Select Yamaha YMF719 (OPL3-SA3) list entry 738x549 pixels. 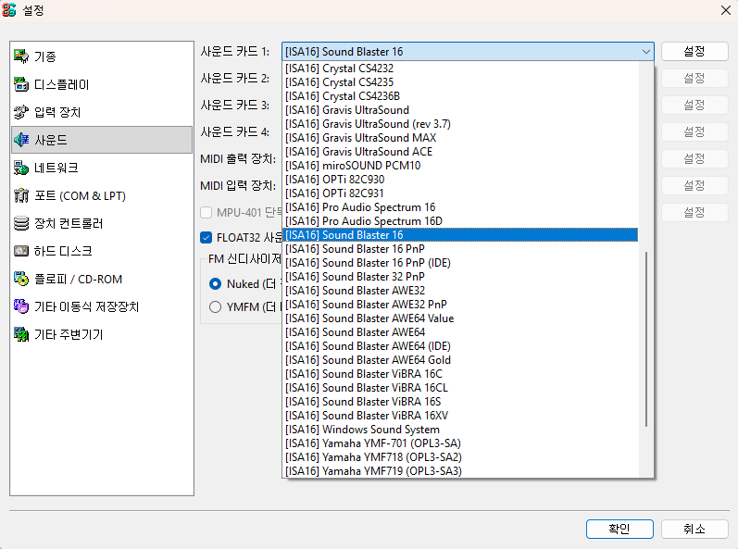[x=373, y=470]
